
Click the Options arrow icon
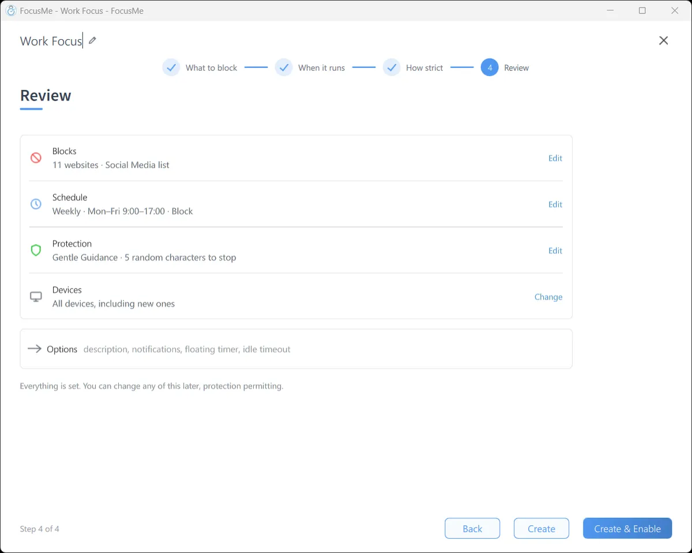pyautogui.click(x=35, y=349)
